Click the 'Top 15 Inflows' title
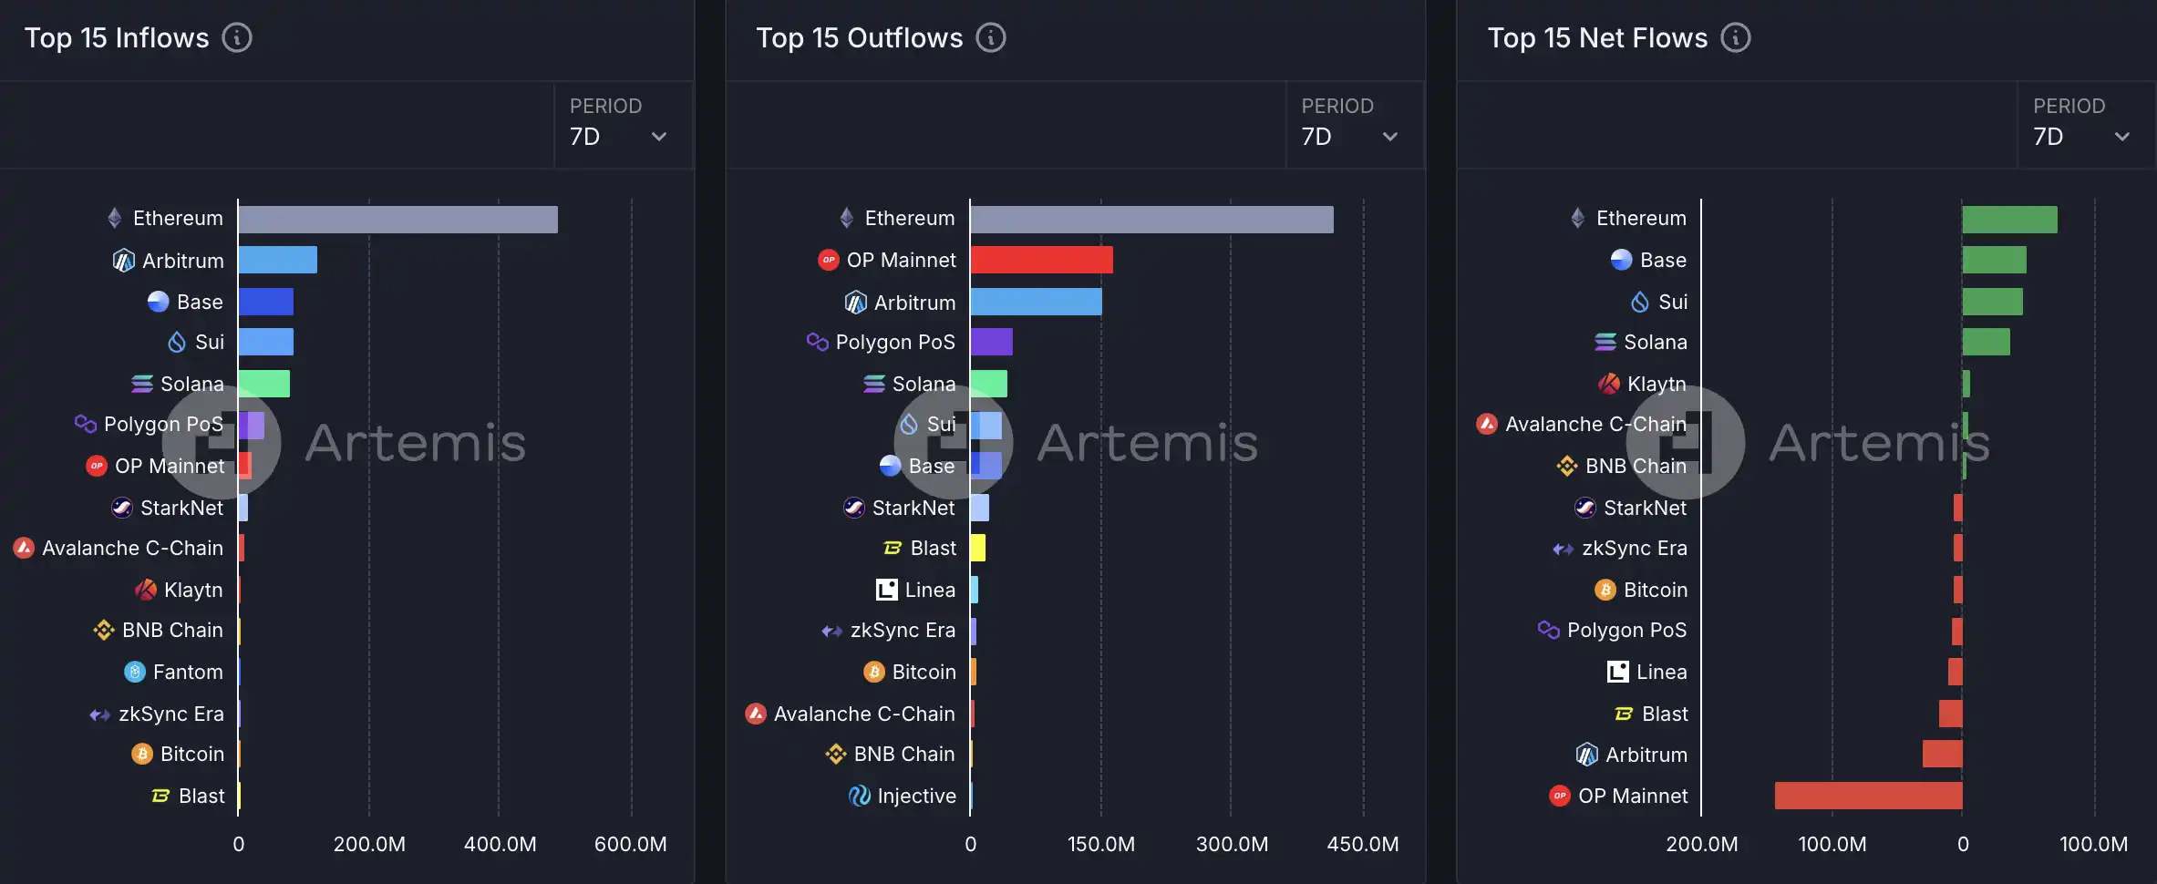Image resolution: width=2157 pixels, height=884 pixels. 117,38
